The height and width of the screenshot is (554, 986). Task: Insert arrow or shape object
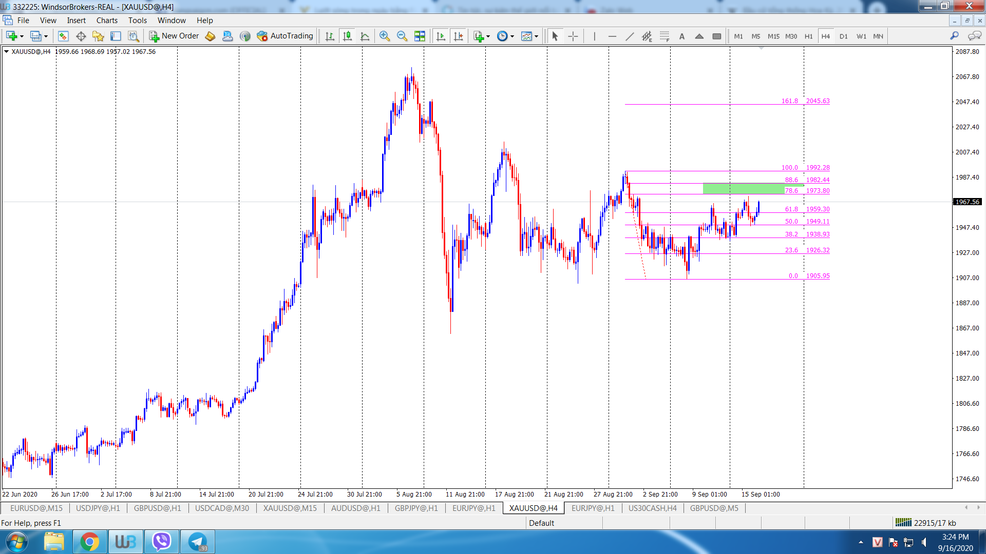pyautogui.click(x=699, y=36)
